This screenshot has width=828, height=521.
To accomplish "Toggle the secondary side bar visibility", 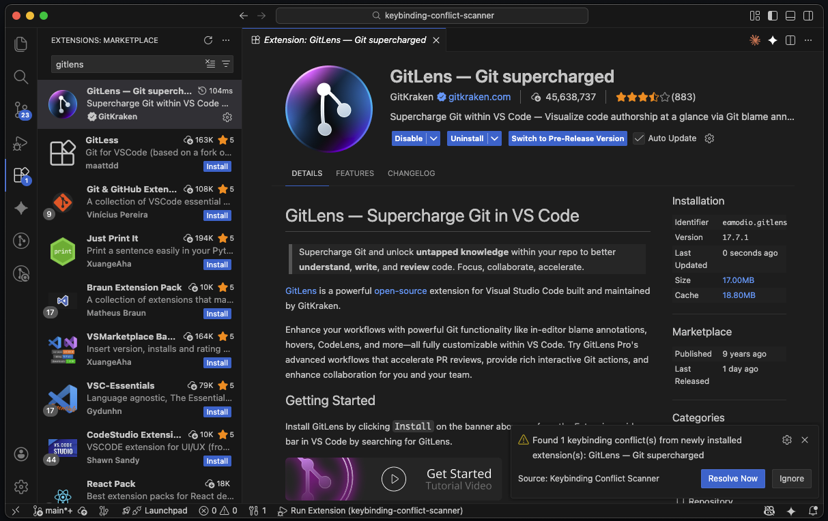I will click(x=808, y=16).
